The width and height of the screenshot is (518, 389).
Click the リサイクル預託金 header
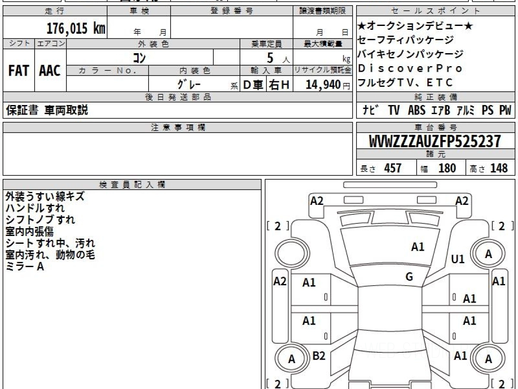323,70
